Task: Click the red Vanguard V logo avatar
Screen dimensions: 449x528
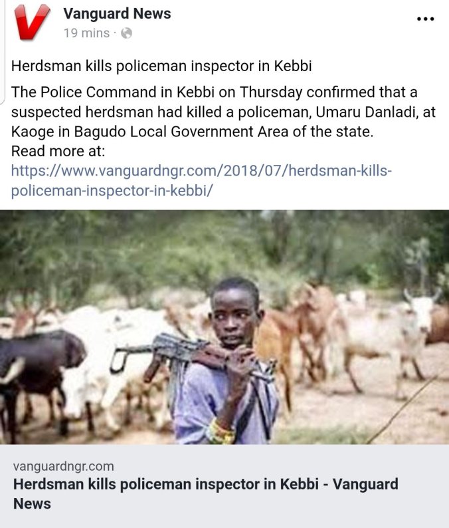Action: pos(32,23)
